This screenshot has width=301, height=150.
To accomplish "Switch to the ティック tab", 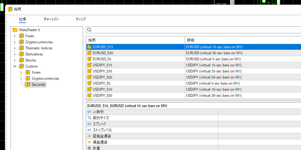I will coord(81,19).
